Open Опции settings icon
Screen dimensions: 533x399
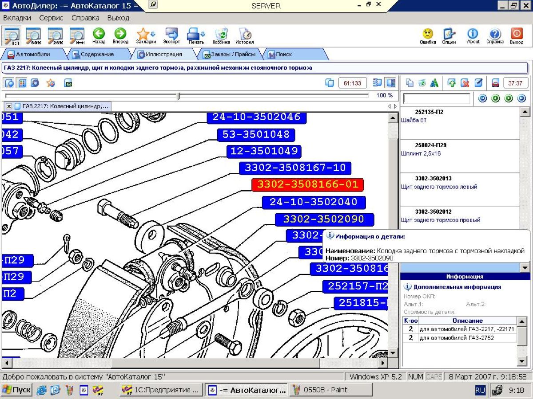pos(449,36)
